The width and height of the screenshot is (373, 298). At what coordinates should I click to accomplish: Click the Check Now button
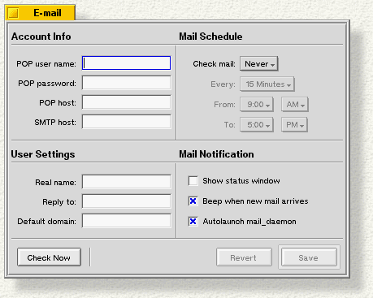tap(49, 257)
